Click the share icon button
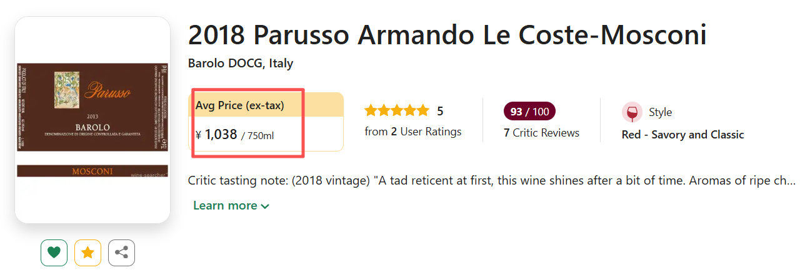800x280 pixels. (x=121, y=253)
